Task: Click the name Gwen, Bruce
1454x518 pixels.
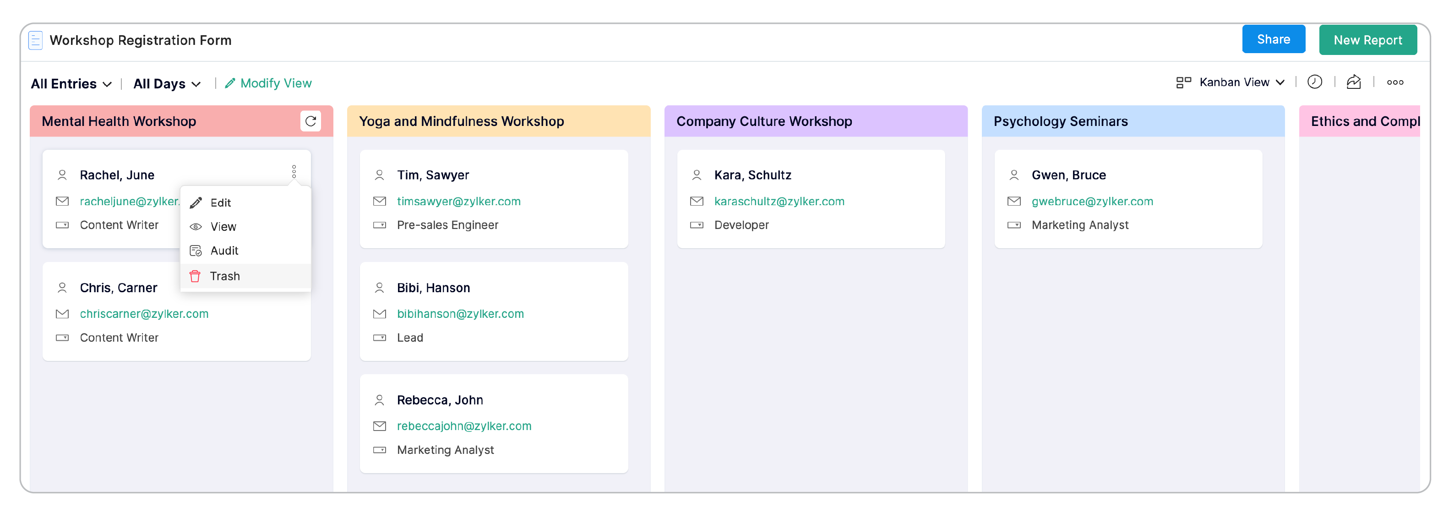Action: click(1068, 175)
